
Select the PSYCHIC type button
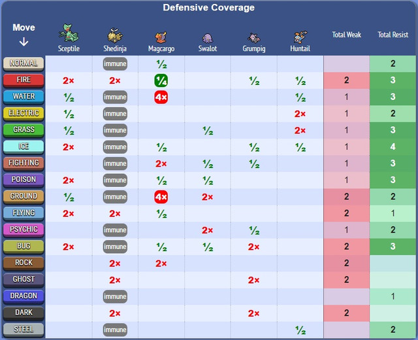[24, 229]
